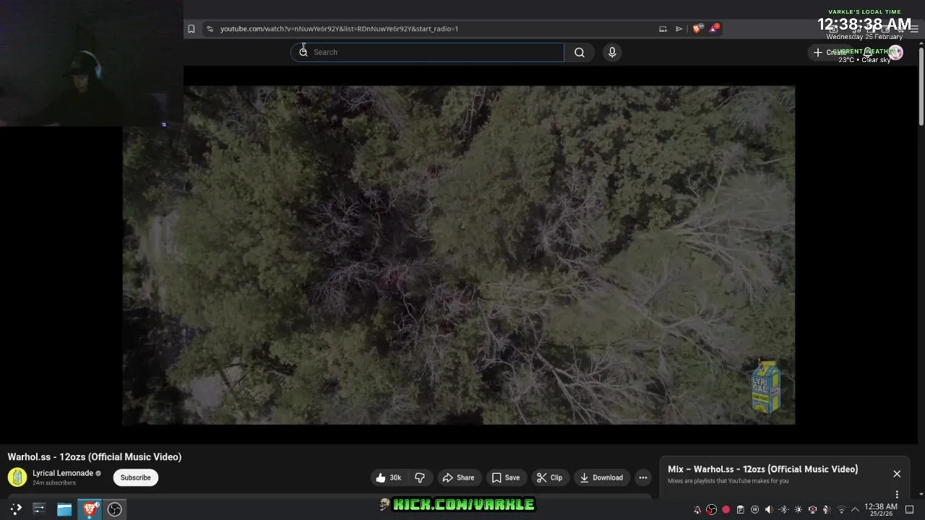Viewport: 925px width, 520px height.
Task: Open the YouTube Create button
Action: tap(829, 52)
